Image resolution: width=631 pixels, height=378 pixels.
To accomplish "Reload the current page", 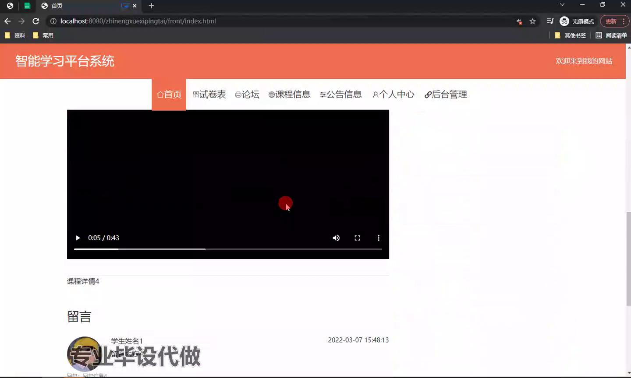I will point(36,21).
